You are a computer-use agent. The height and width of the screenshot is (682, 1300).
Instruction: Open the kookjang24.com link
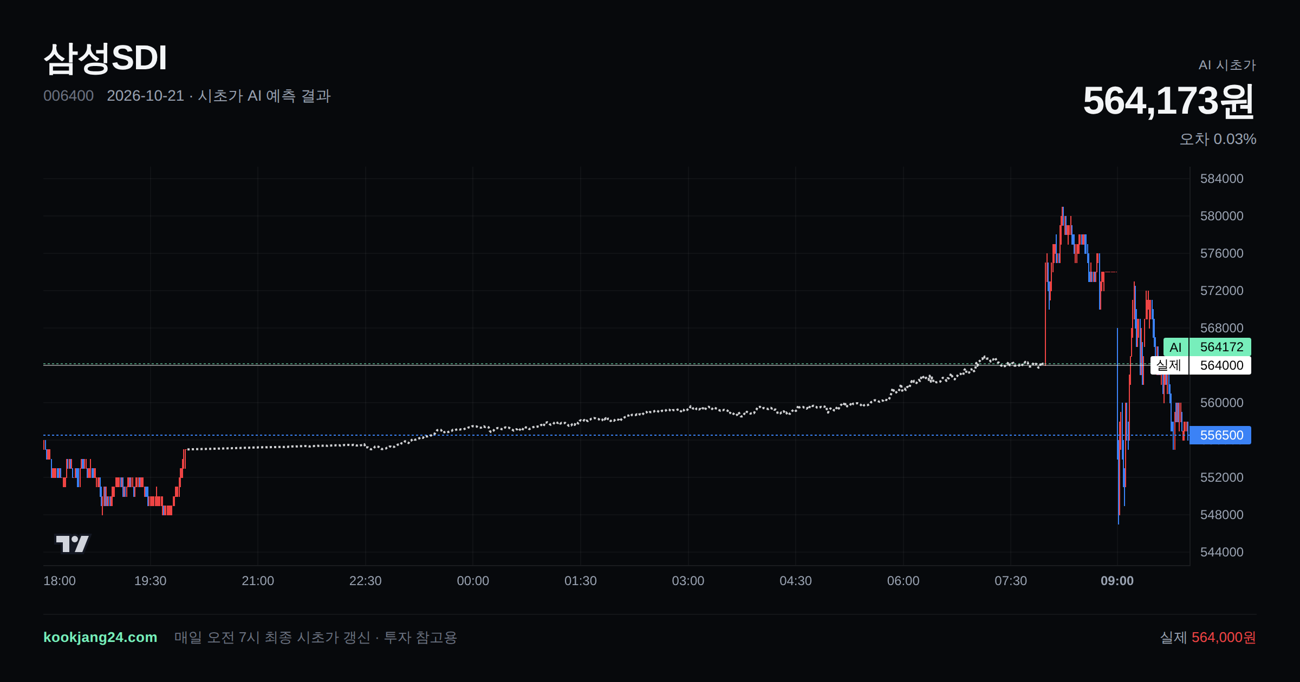click(x=100, y=637)
